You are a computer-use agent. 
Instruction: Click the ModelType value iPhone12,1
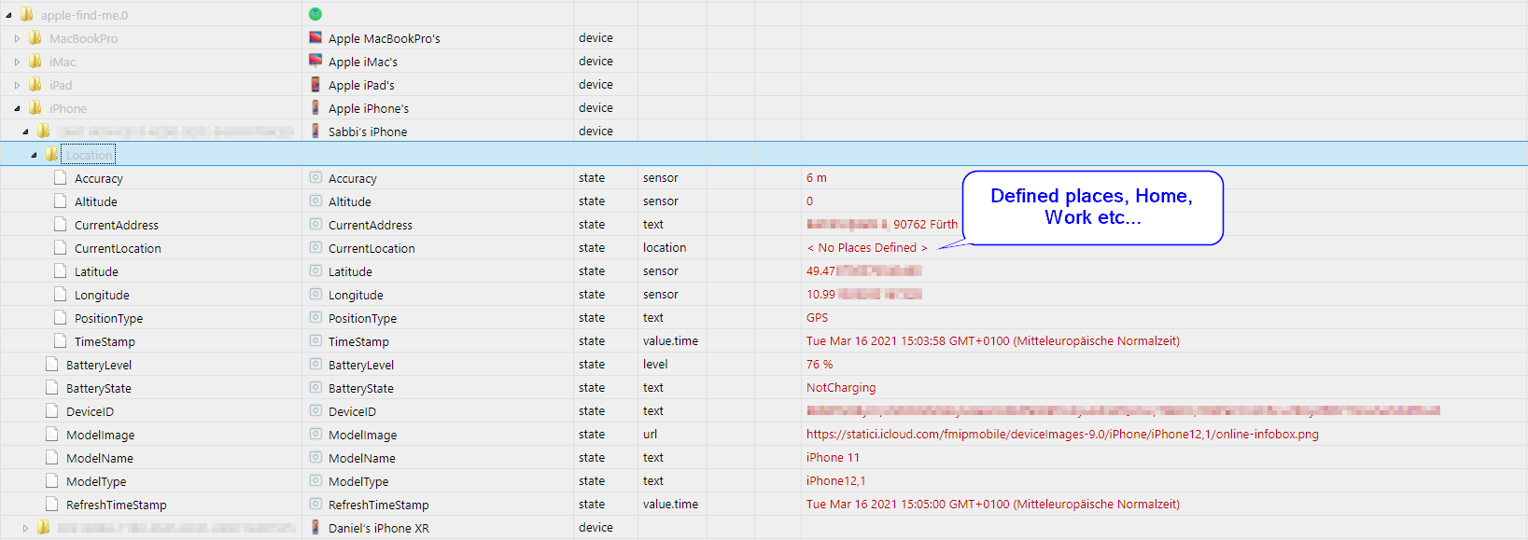[835, 480]
